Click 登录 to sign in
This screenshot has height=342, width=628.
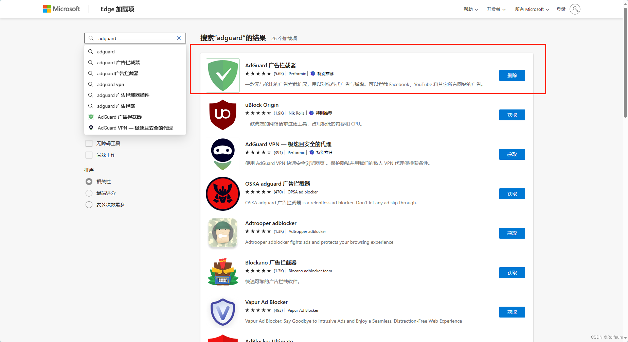click(x=561, y=9)
